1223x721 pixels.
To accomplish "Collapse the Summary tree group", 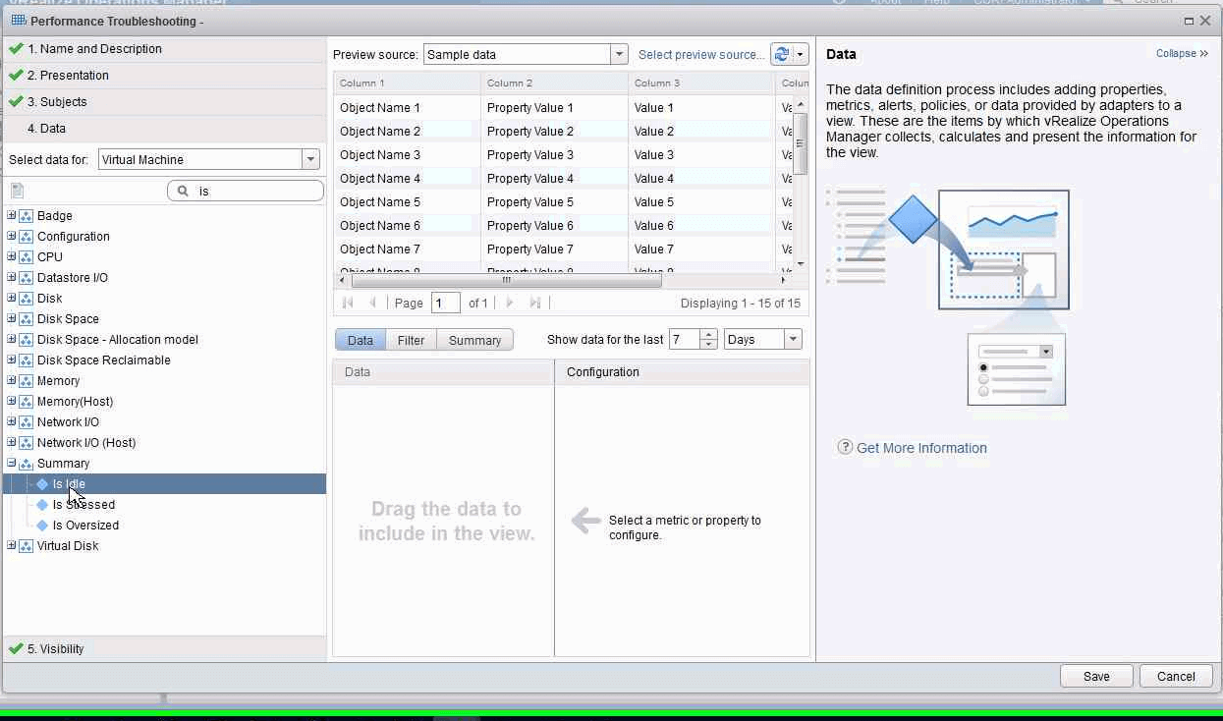I will coord(12,464).
